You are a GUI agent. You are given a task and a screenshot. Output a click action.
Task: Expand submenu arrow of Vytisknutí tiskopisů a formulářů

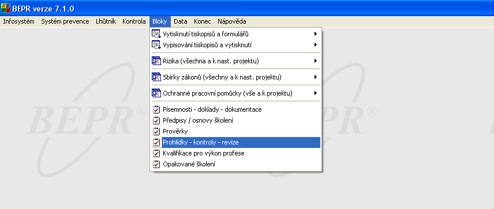pyautogui.click(x=315, y=34)
